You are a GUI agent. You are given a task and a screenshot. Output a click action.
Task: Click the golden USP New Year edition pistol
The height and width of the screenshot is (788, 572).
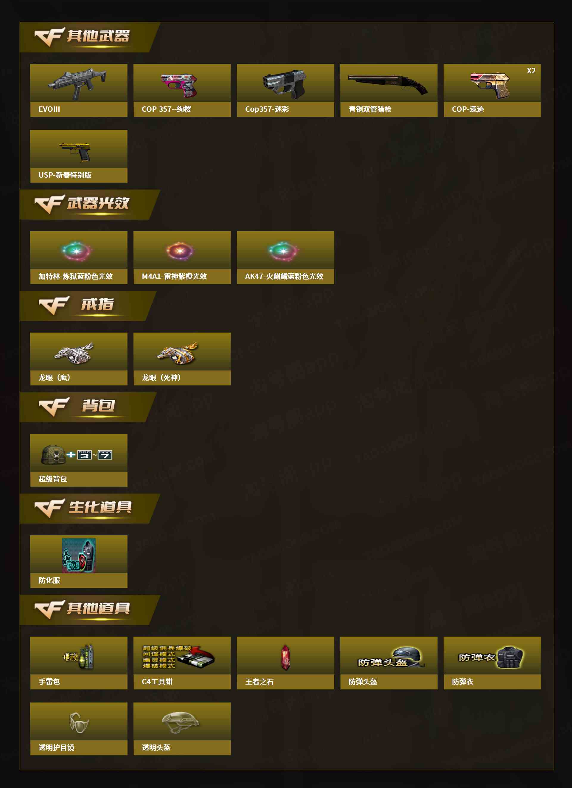pos(76,152)
